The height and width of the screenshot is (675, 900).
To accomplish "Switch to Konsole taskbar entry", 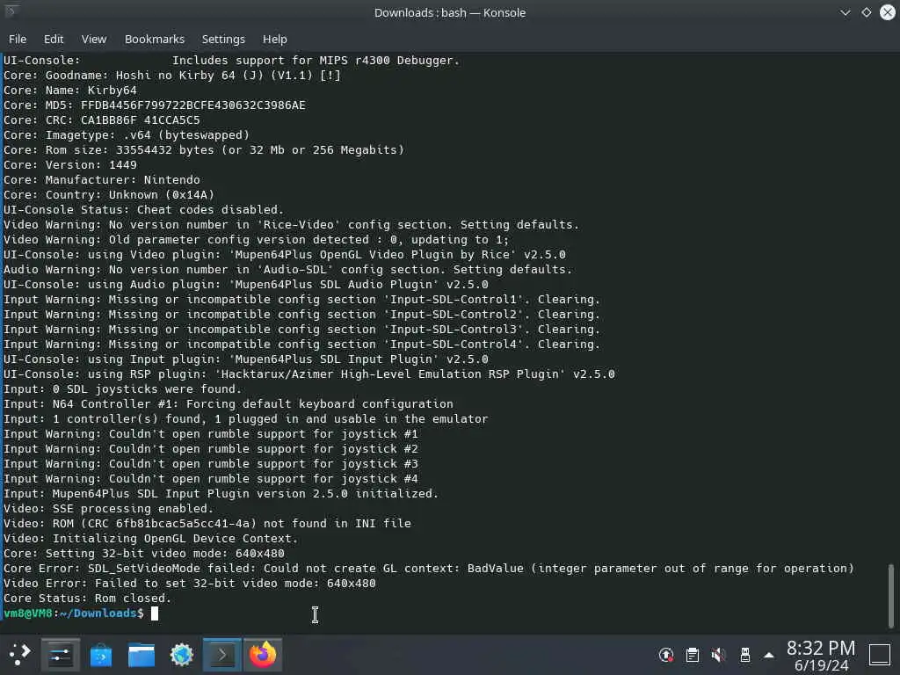I will pyautogui.click(x=222, y=654).
